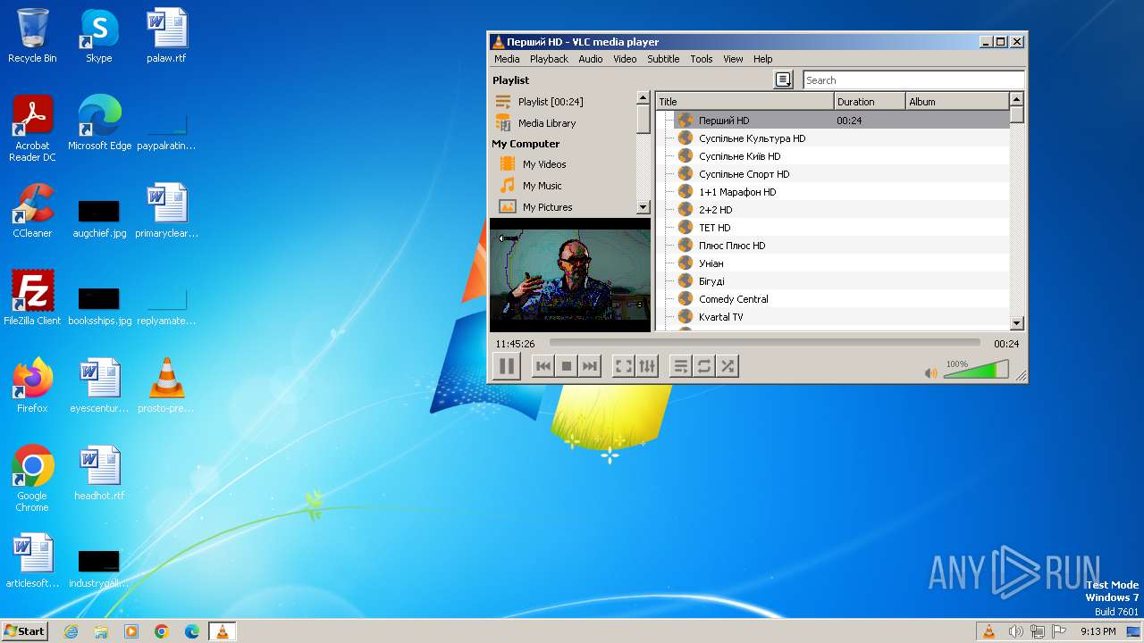
Task: Open the Subtitle menu
Action: pyautogui.click(x=663, y=59)
